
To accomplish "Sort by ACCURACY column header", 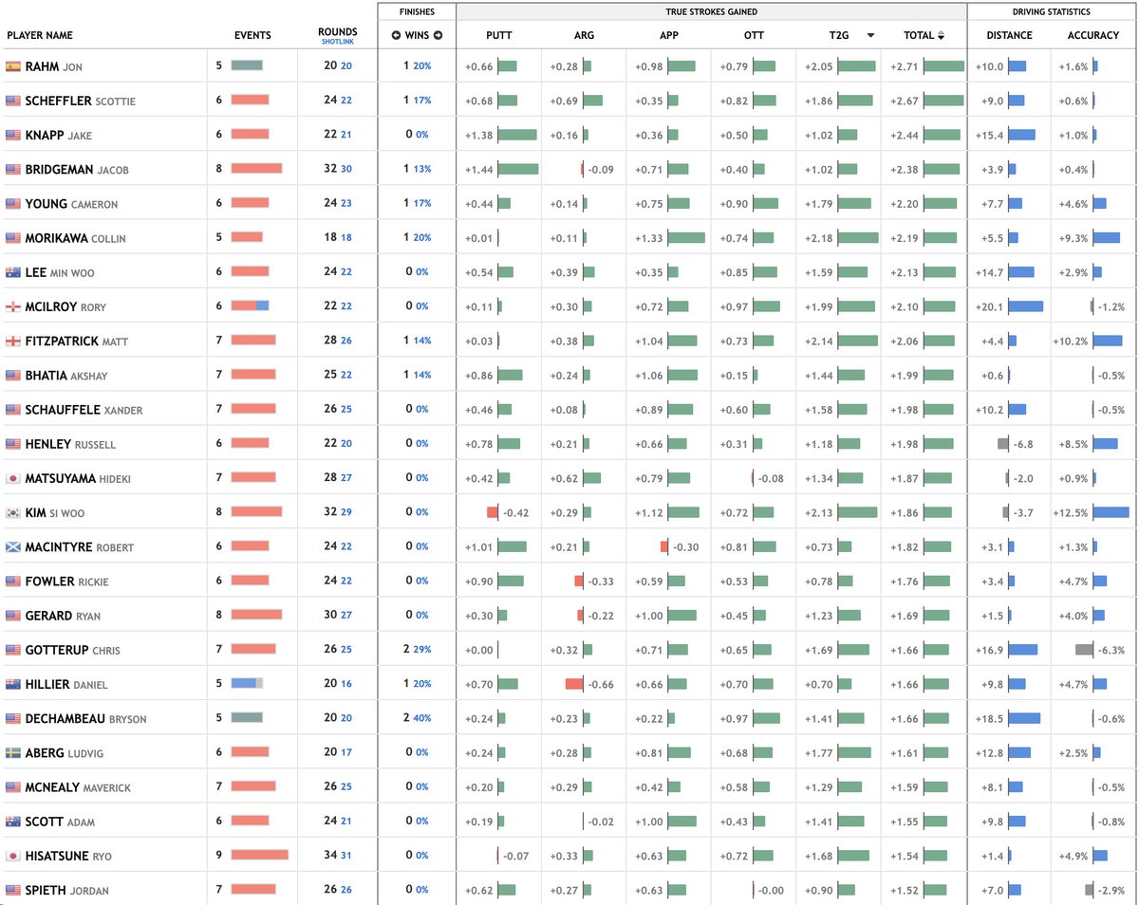I will coord(1092,36).
